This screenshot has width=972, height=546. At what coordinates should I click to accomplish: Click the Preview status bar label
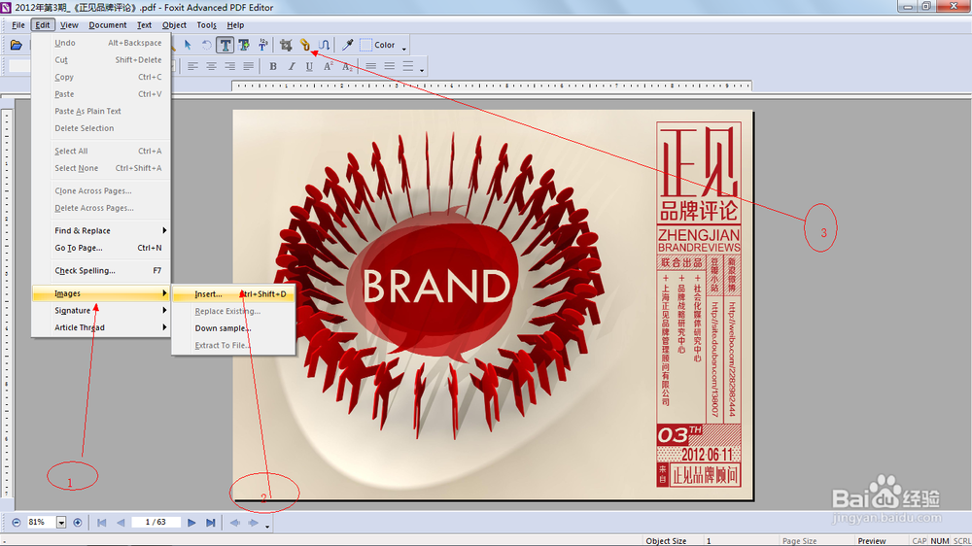click(872, 541)
